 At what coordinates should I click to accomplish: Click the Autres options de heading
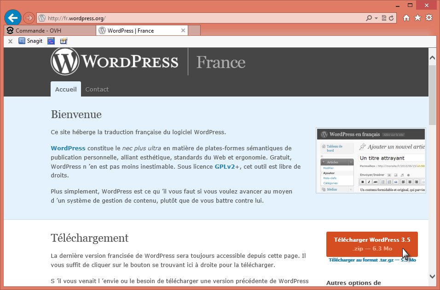point(353,283)
